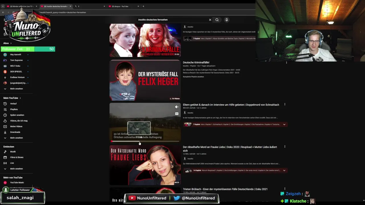Expand the 14 Kapitel list for Frauke Liebs

(x=284, y=171)
